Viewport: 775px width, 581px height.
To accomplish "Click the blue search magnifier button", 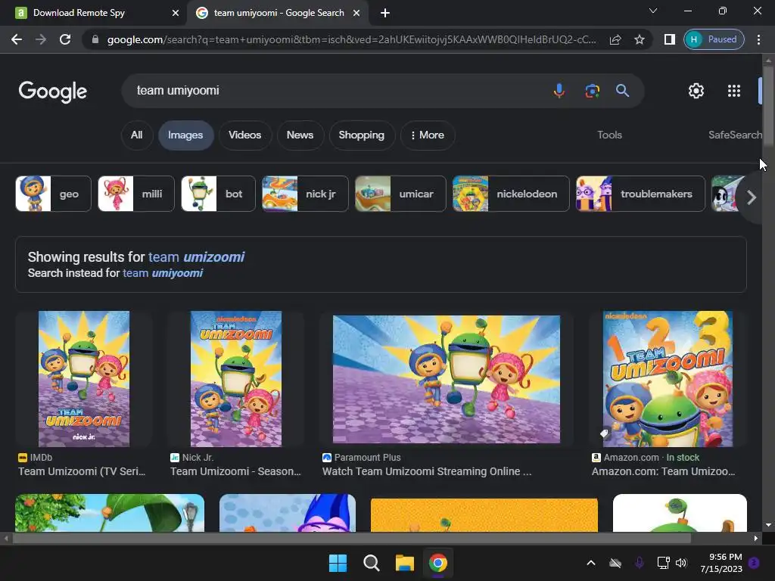I will click(622, 91).
